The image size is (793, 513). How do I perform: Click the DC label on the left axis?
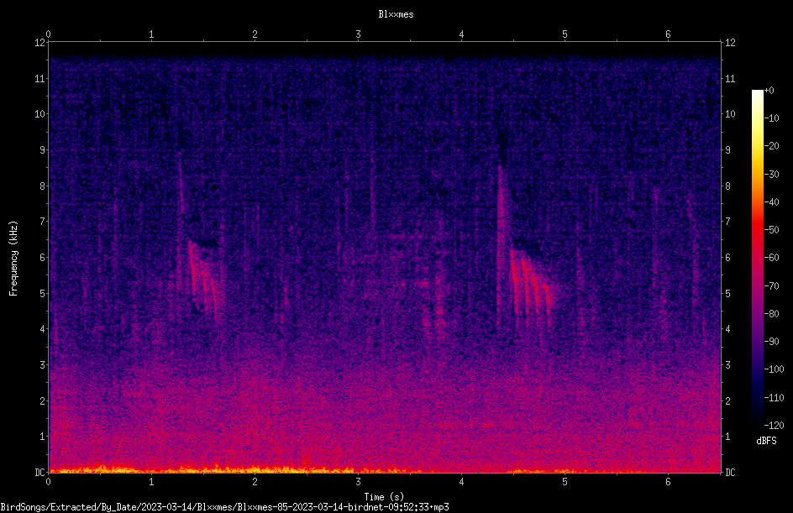tap(40, 472)
